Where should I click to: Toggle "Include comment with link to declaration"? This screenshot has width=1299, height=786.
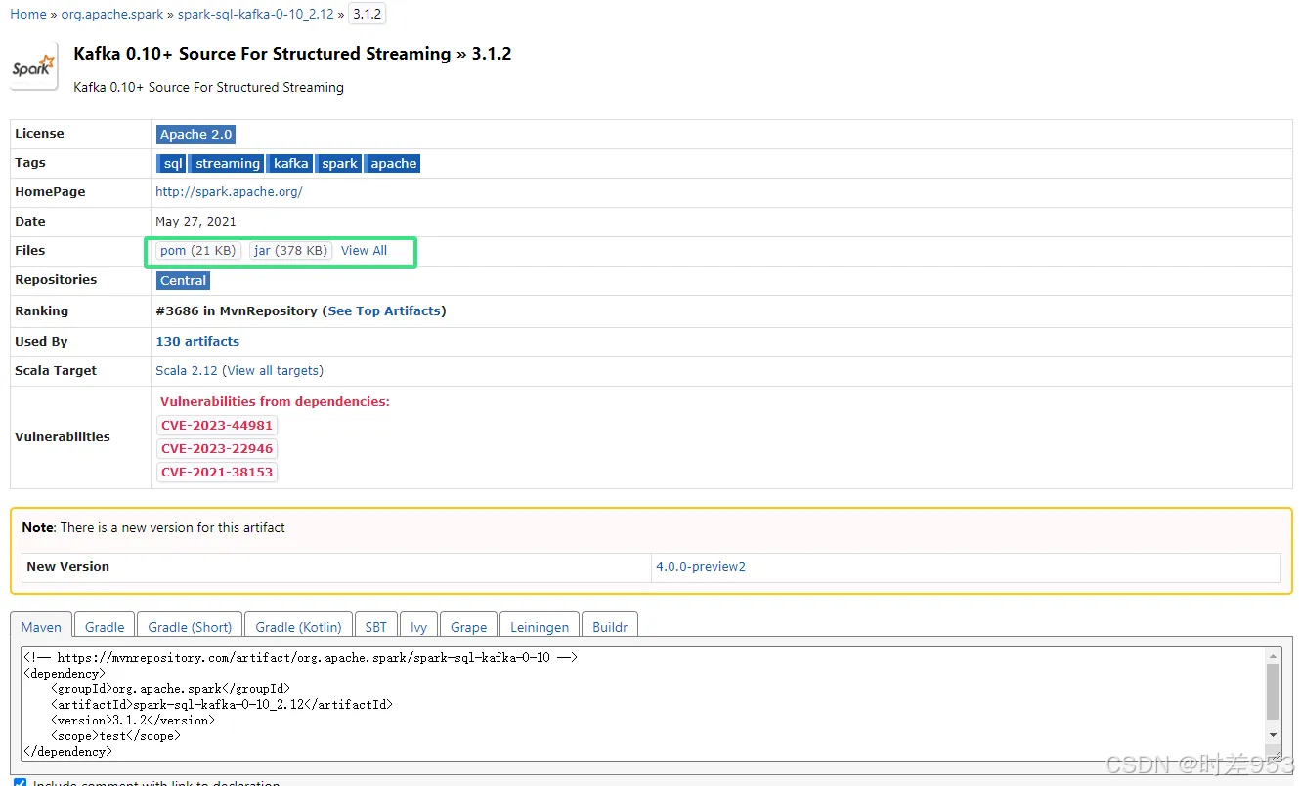[x=21, y=782]
